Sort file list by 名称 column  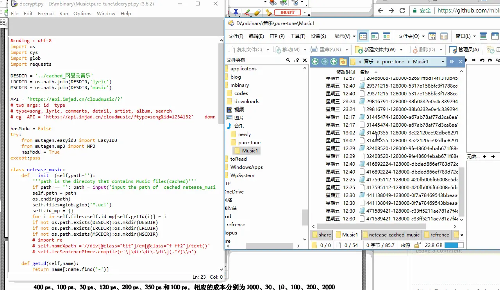point(364,72)
